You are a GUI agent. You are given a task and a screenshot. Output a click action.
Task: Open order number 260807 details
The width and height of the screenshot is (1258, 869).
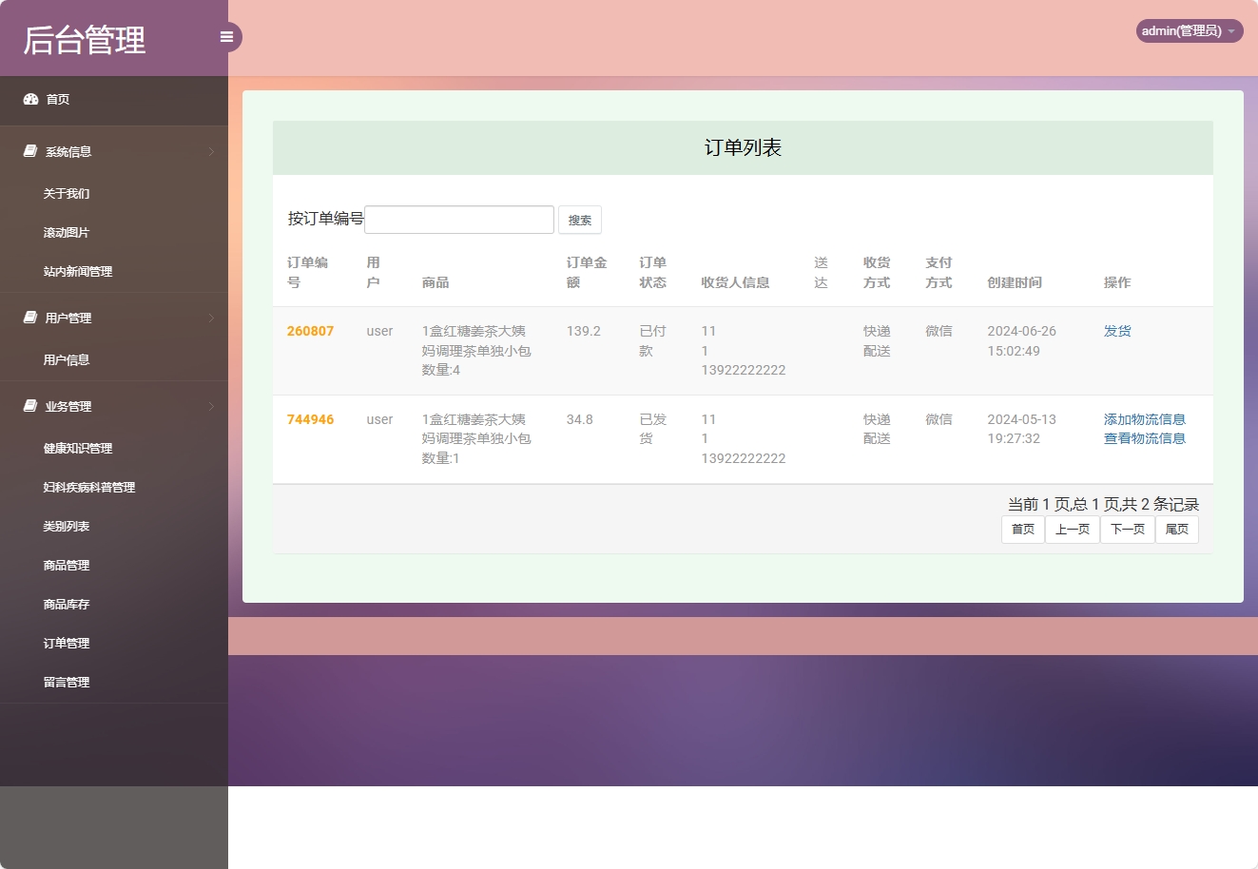(x=310, y=331)
